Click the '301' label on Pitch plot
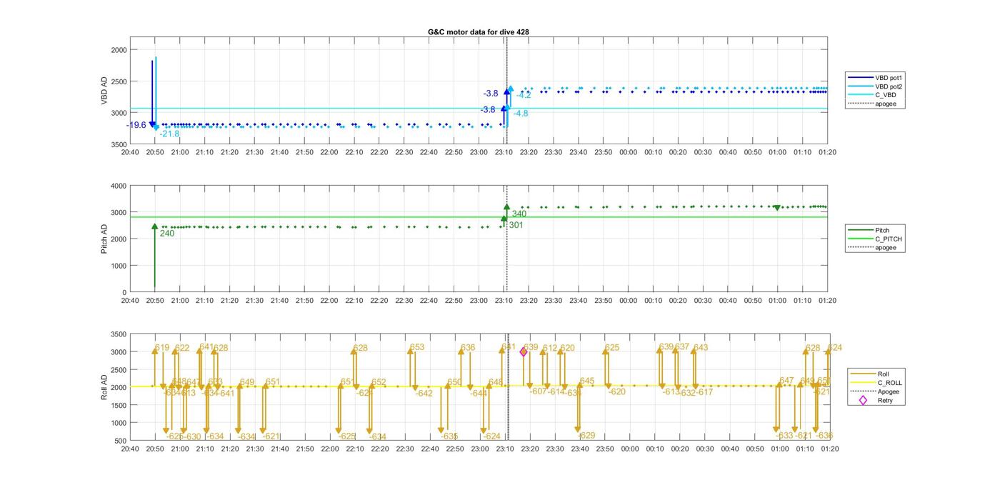This screenshot has width=1000, height=495. [x=516, y=225]
